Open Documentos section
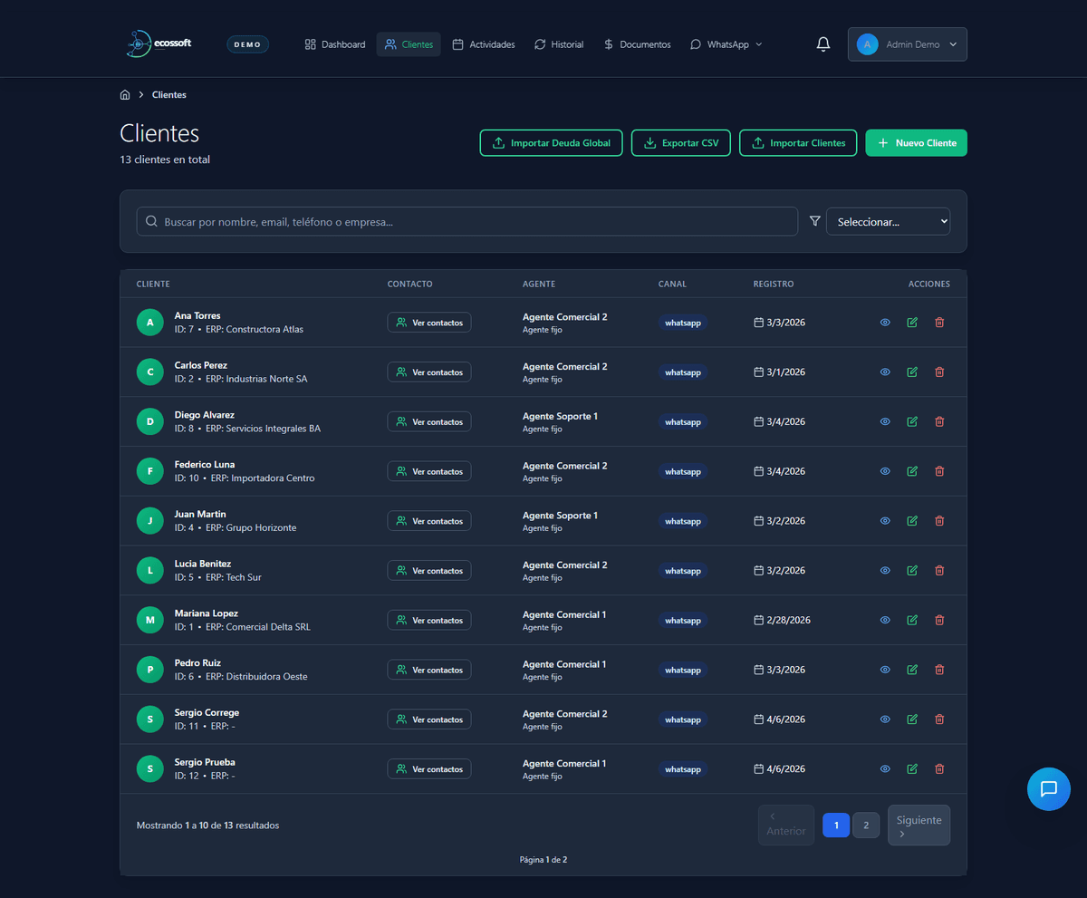 [637, 44]
